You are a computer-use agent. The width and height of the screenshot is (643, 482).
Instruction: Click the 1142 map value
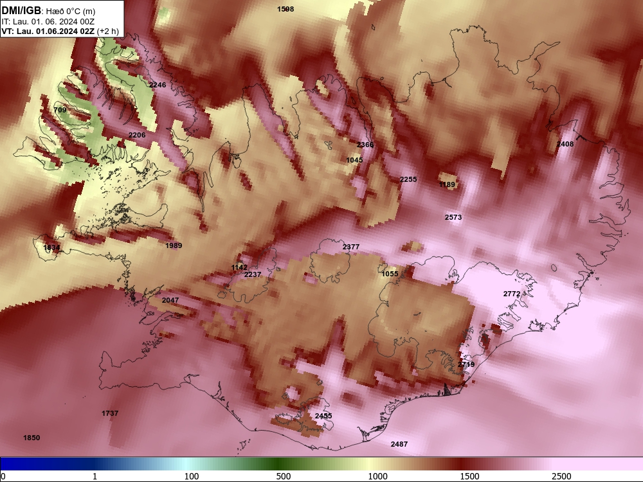[x=239, y=267]
